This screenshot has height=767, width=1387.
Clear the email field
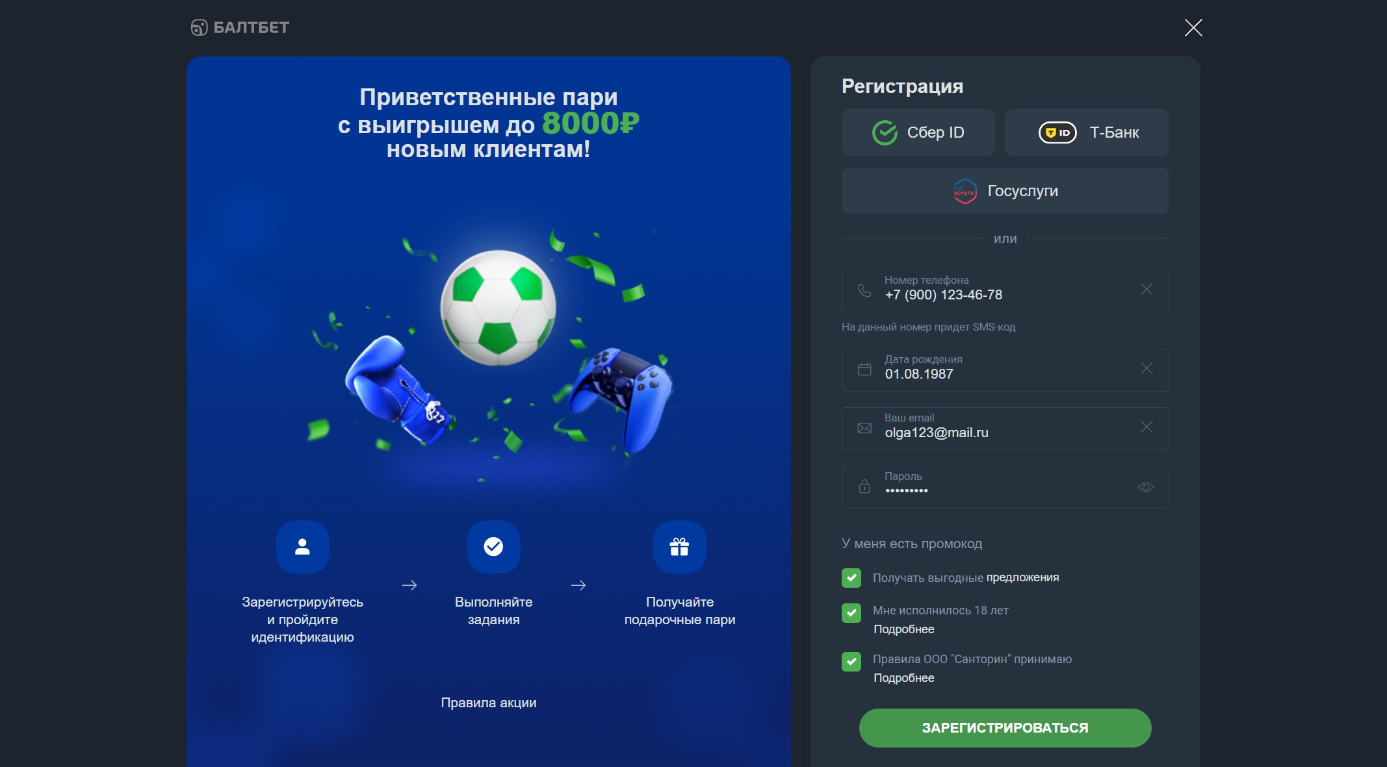[x=1147, y=427]
